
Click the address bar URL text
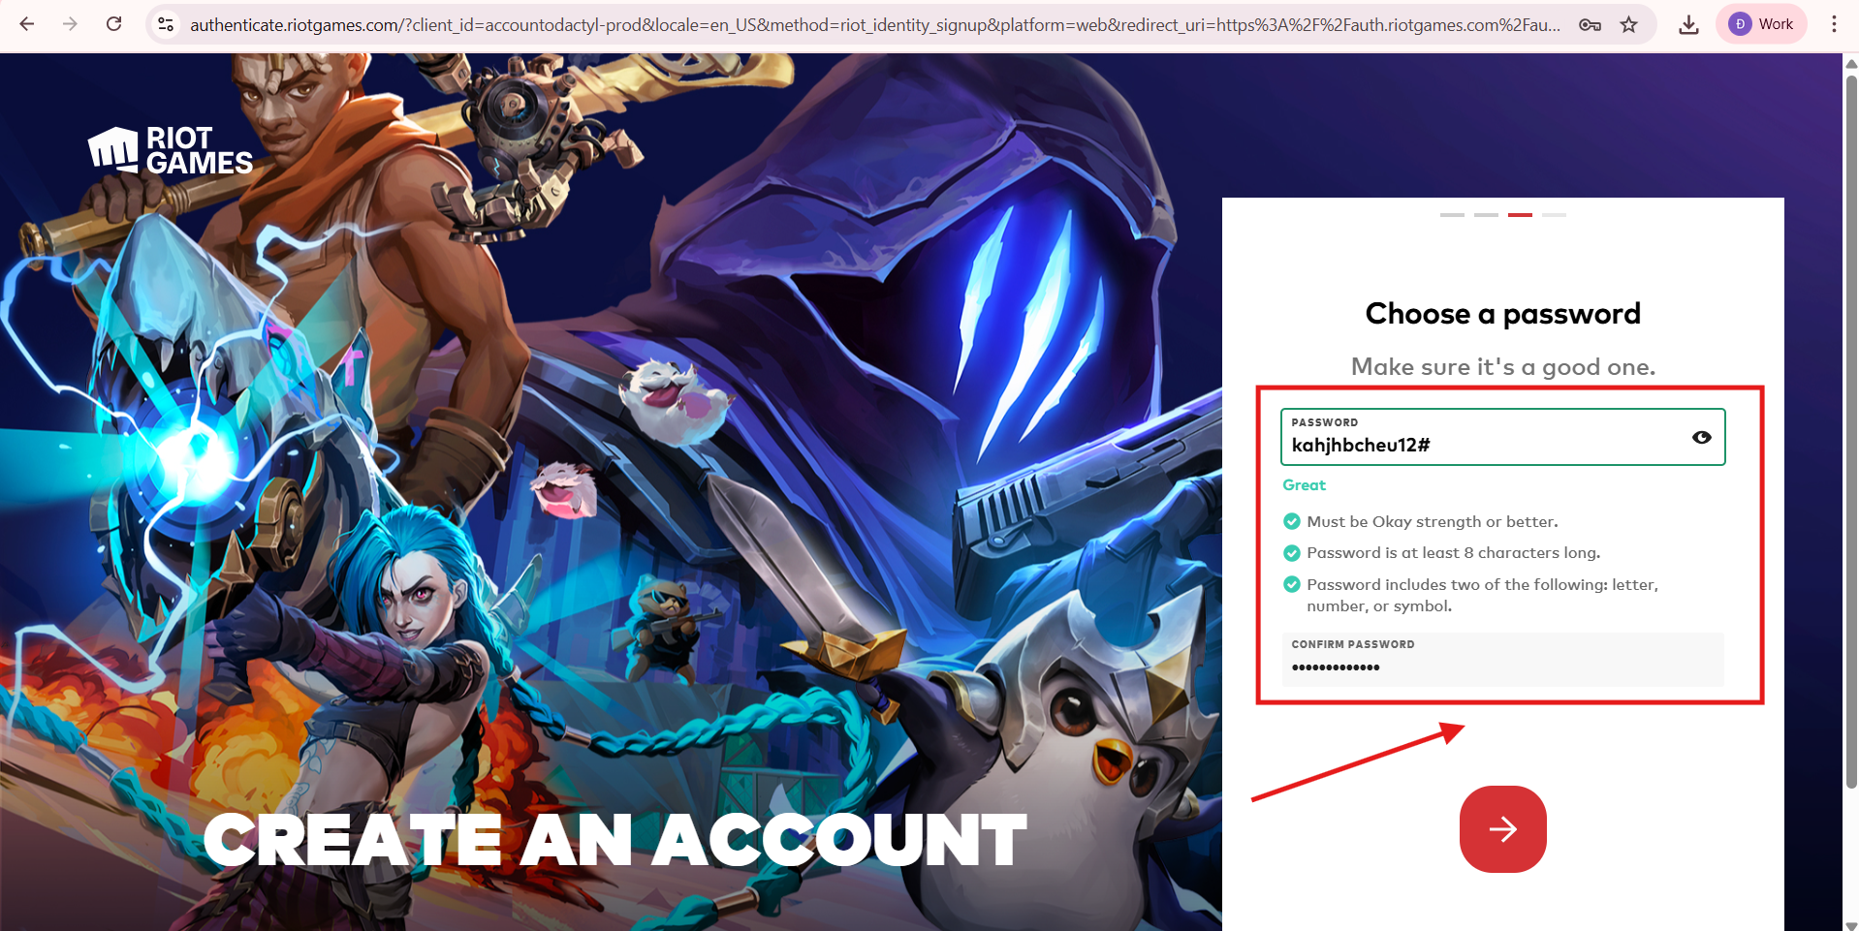875,24
